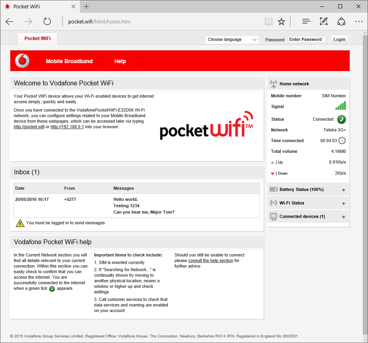The width and height of the screenshot is (368, 343).
Task: Go back using browser back arrow
Action: coord(10,21)
